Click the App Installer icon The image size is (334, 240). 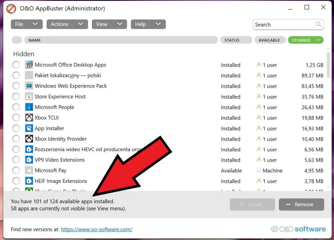(28, 128)
